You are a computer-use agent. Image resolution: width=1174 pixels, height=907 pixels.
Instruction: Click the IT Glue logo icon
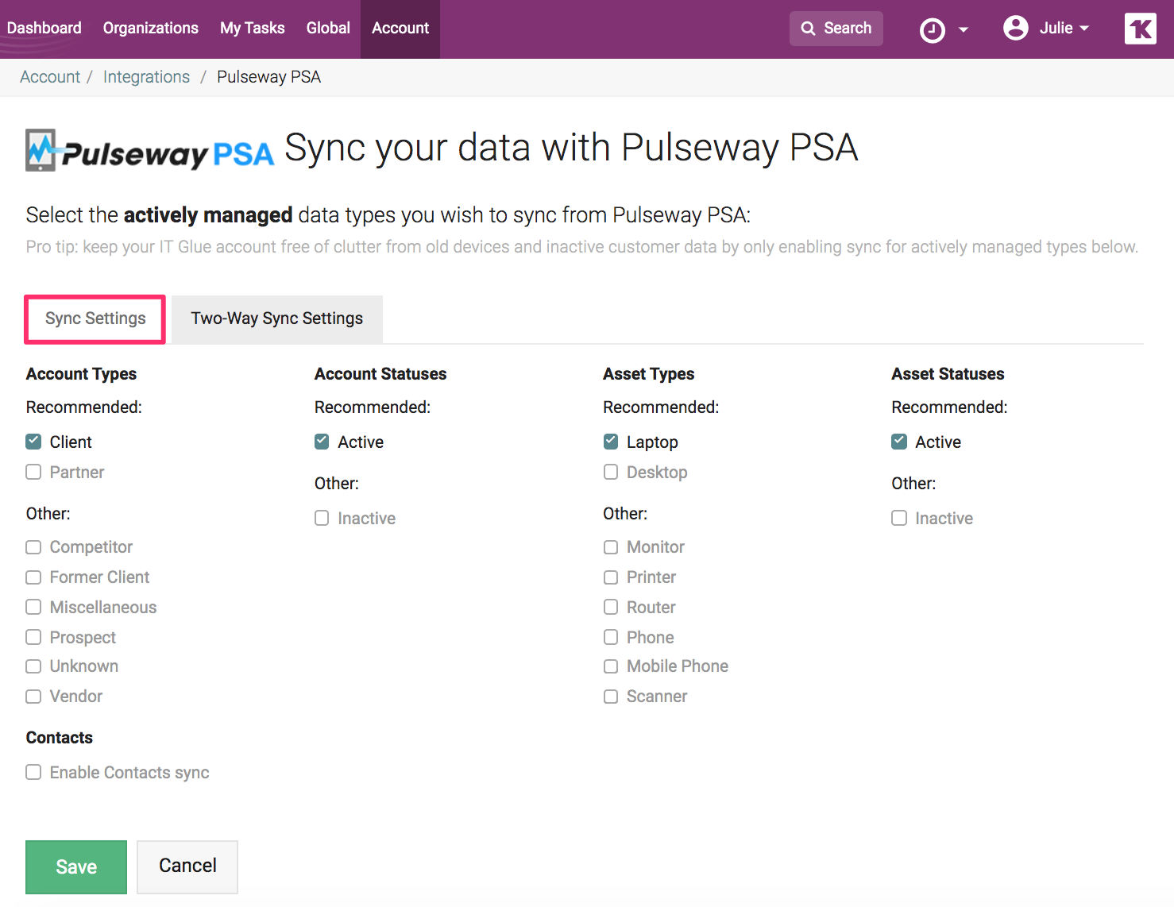tap(1140, 29)
